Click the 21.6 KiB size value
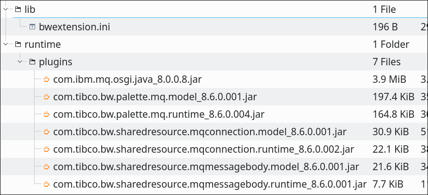 (391, 166)
